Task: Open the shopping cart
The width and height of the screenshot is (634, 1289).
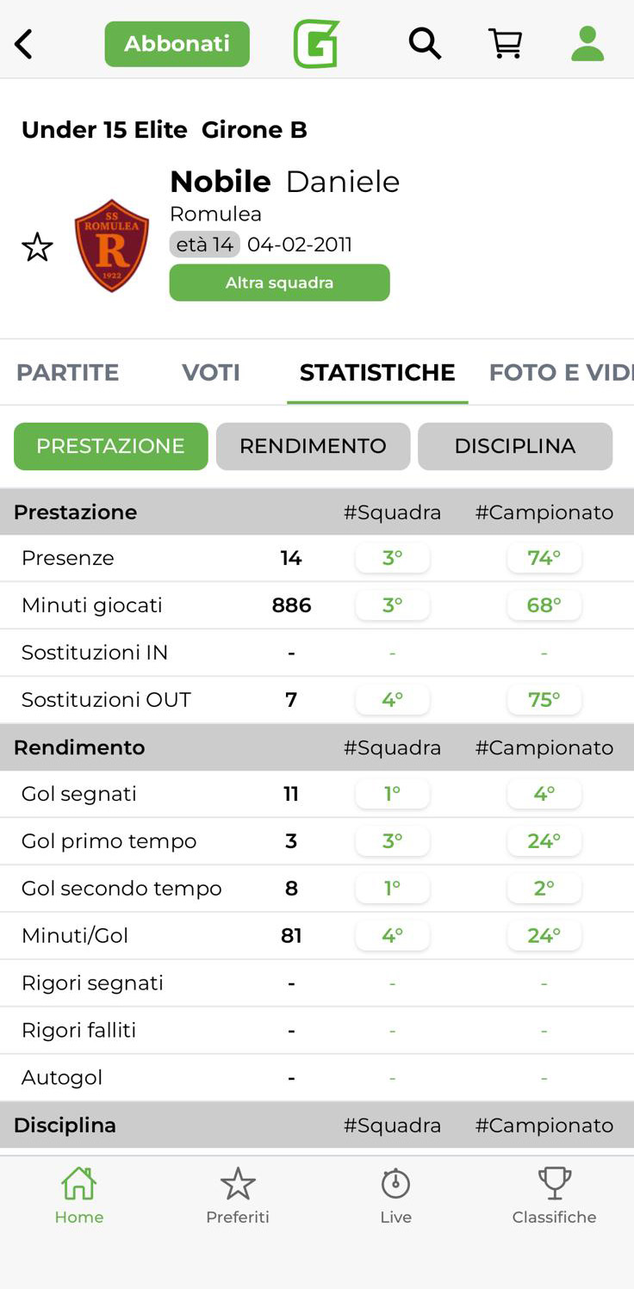Action: coord(506,43)
